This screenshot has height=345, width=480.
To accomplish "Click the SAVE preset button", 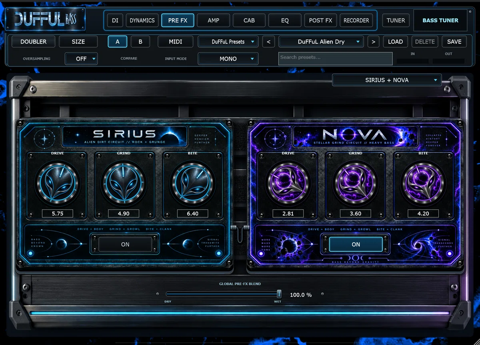I will coord(454,42).
